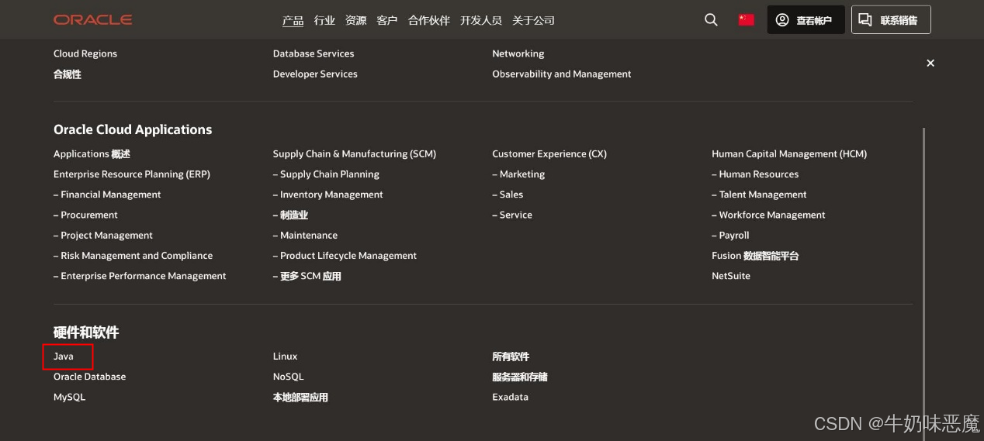The width and height of the screenshot is (984, 441).
Task: Open Enterprise Resource Planning (ERP) link
Action: click(x=132, y=174)
